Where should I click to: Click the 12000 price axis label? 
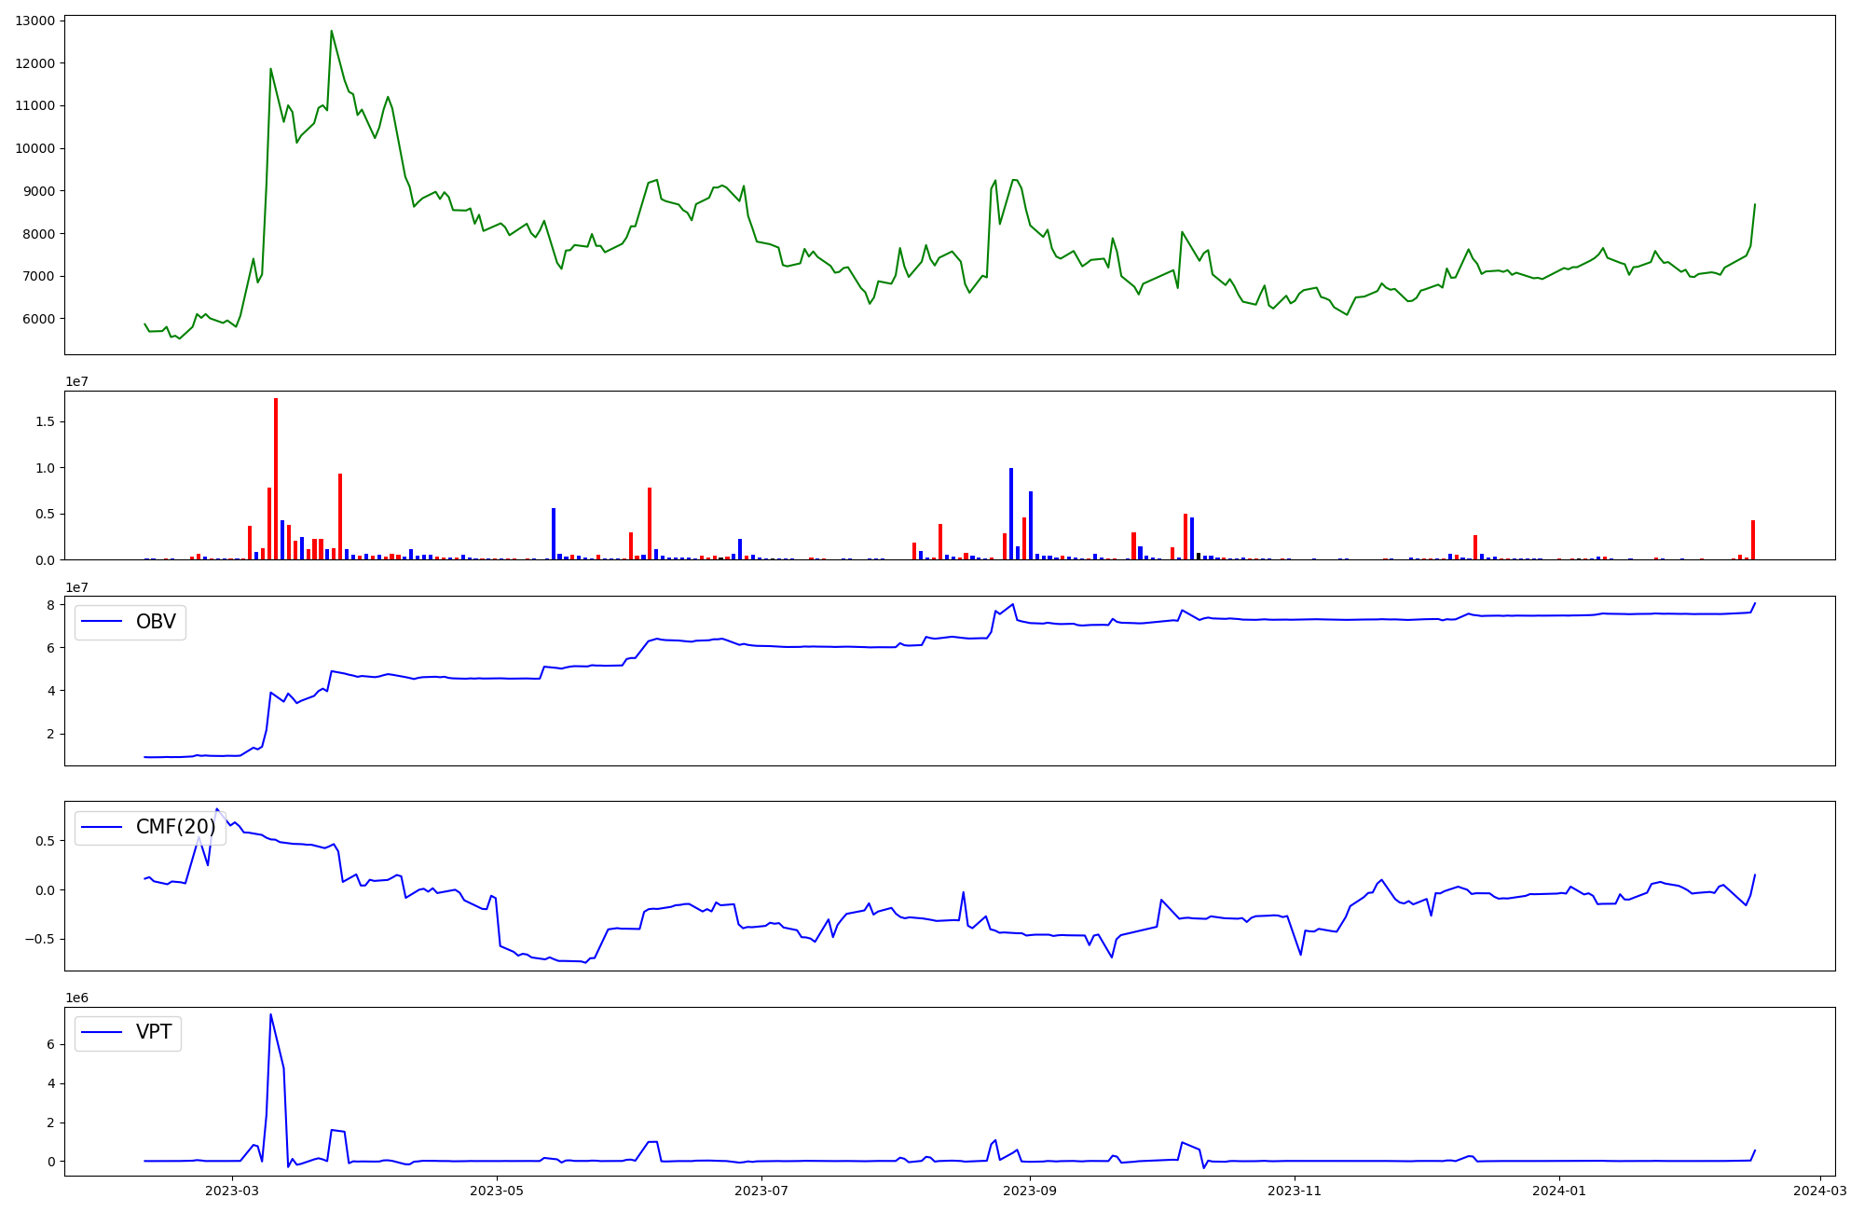pos(34,63)
